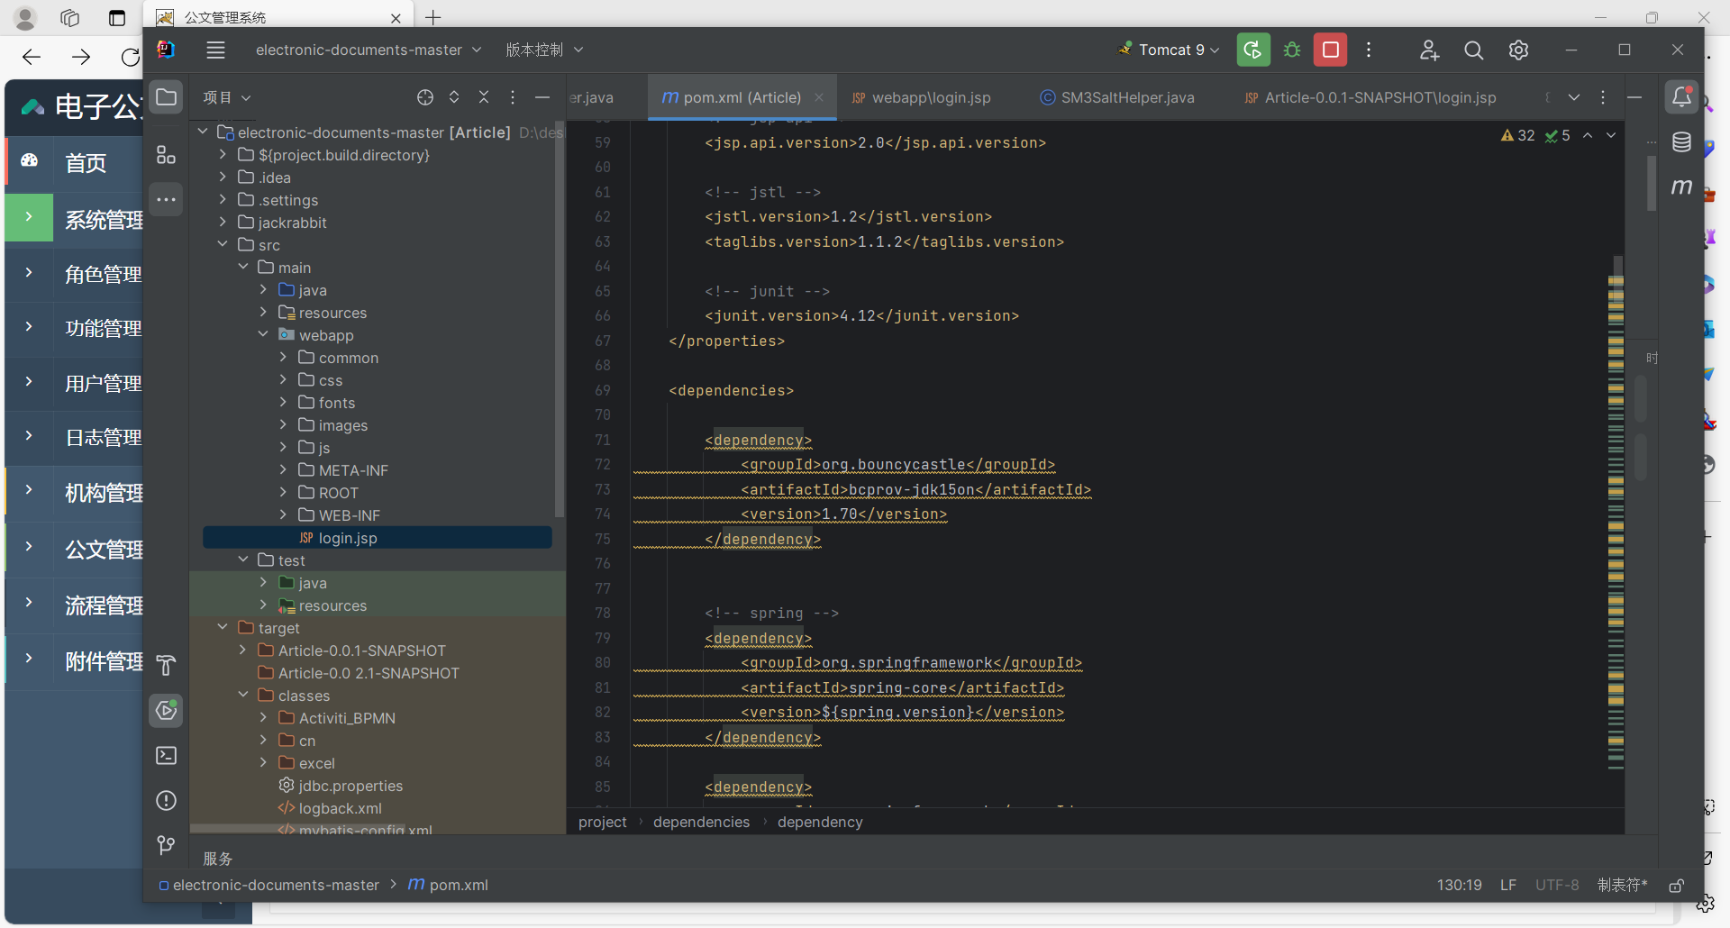Screen dimensions: 1730x928
Task: Switch to SM3SaltHelper.java tab
Action: (1126, 97)
